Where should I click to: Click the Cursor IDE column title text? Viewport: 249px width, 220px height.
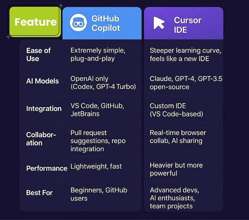click(x=187, y=25)
